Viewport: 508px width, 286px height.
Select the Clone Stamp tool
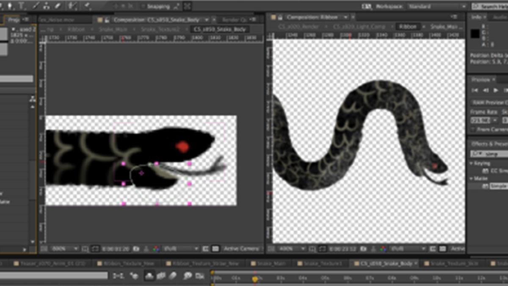47,6
